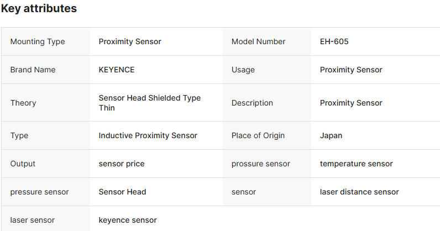Click the EH-605 model number value
The image size is (440, 231).
334,41
